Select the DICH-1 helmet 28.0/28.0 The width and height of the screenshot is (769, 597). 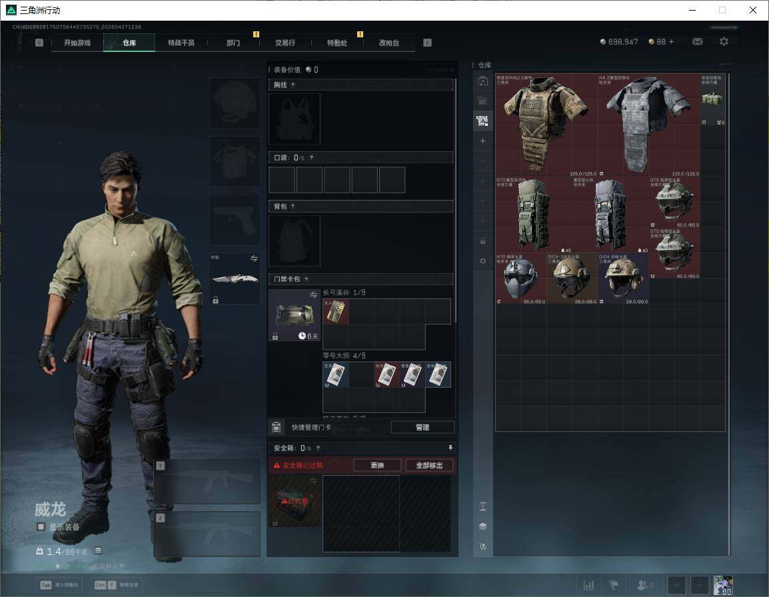572,279
